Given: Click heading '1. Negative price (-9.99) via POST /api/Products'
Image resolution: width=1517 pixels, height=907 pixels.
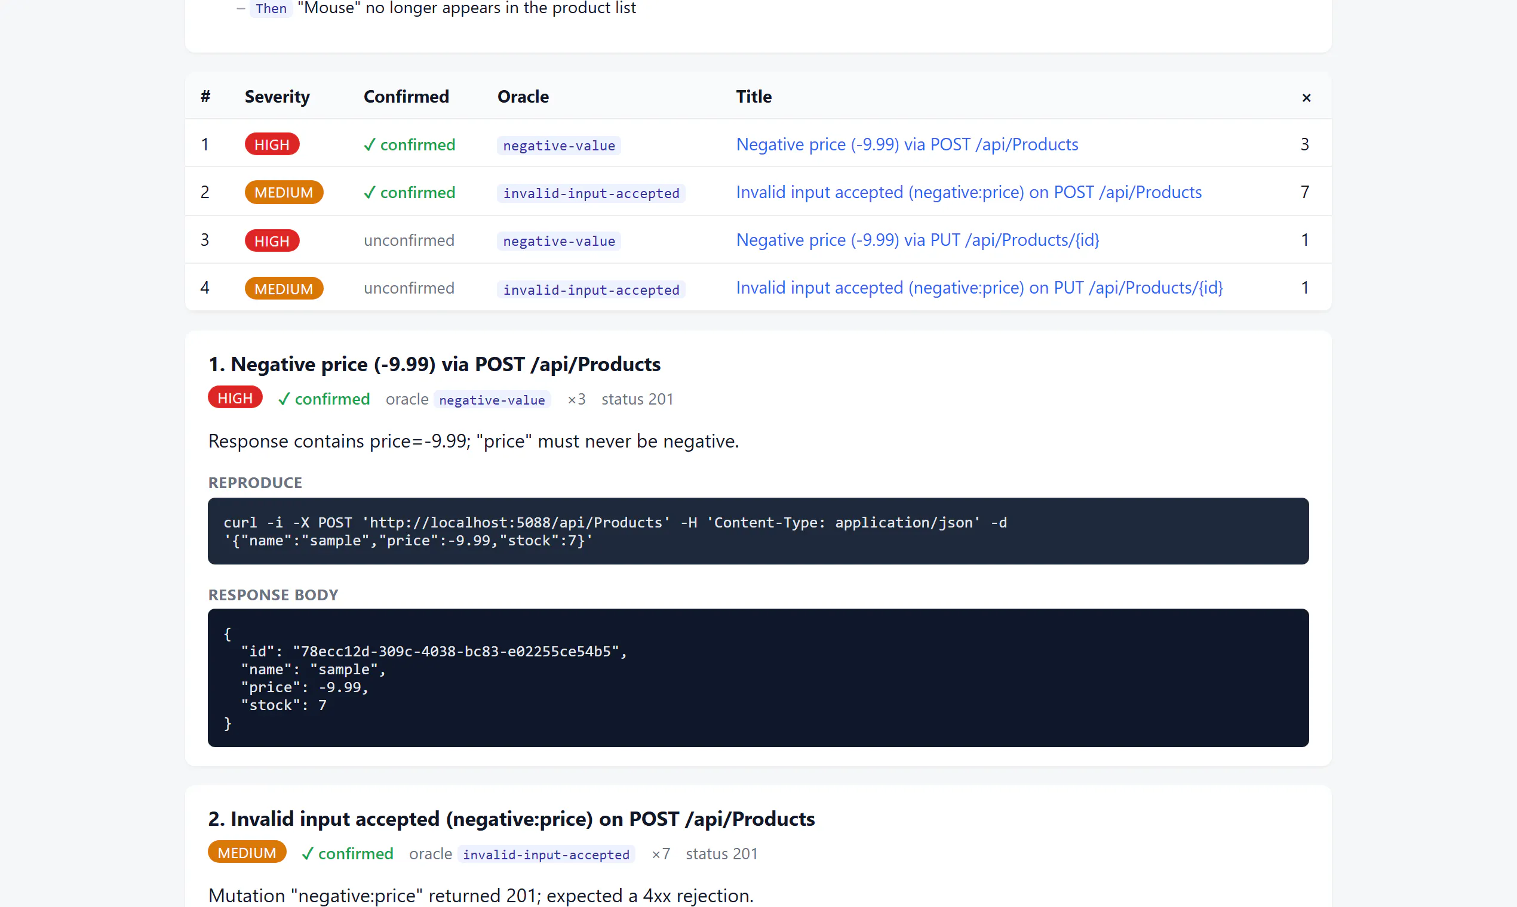Looking at the screenshot, I should pyautogui.click(x=434, y=364).
